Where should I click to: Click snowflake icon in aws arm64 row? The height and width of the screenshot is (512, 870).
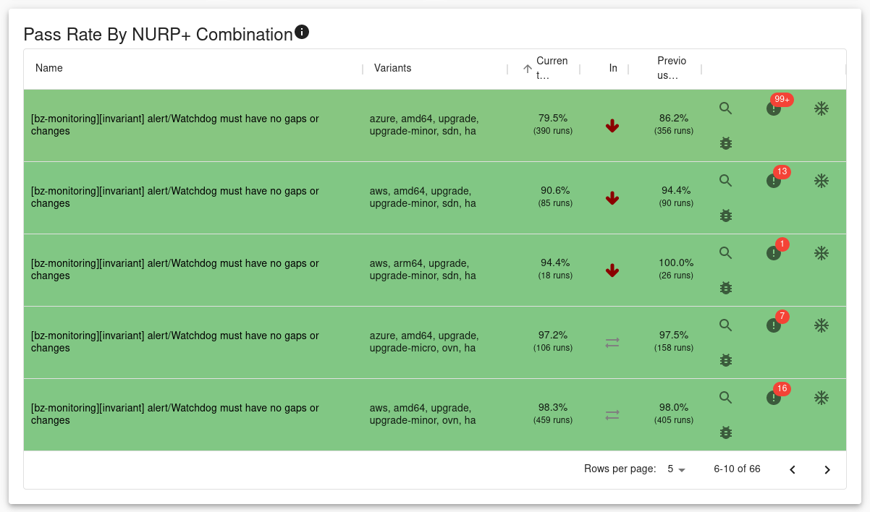tap(821, 253)
